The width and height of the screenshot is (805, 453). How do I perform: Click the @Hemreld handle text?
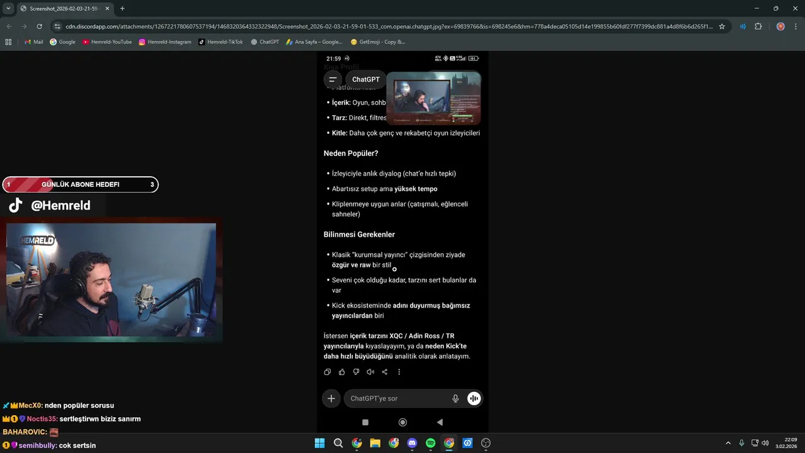[x=60, y=205]
